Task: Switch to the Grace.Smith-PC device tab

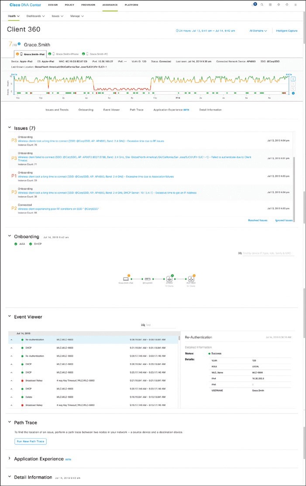Action: (96, 54)
